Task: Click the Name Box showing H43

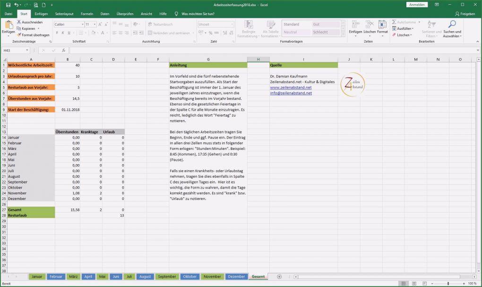Action: click(x=13, y=50)
